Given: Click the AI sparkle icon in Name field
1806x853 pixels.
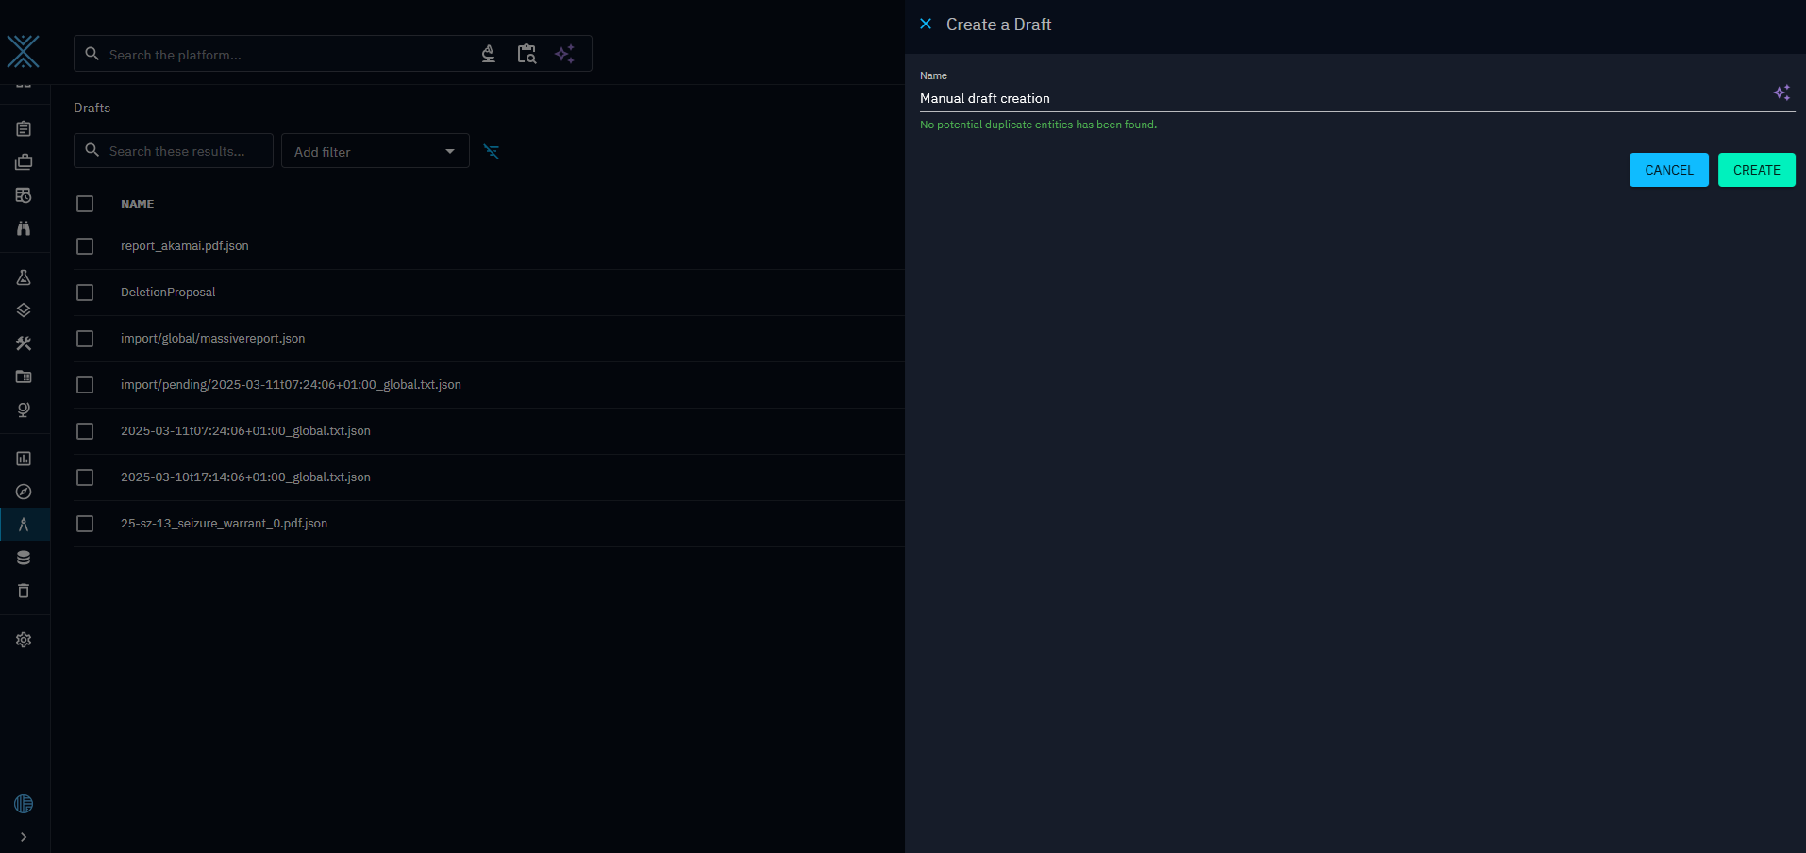Looking at the screenshot, I should [1781, 92].
